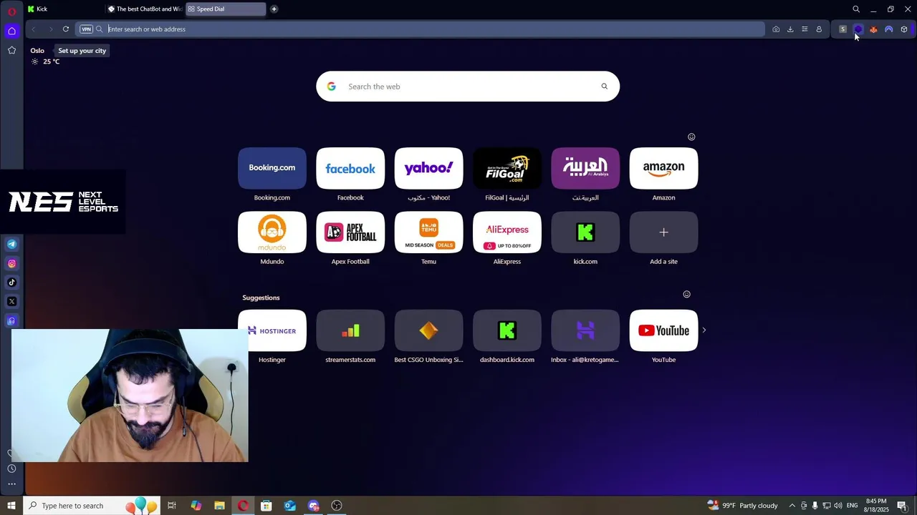
Task: Click the Add a site tile
Action: 663,232
